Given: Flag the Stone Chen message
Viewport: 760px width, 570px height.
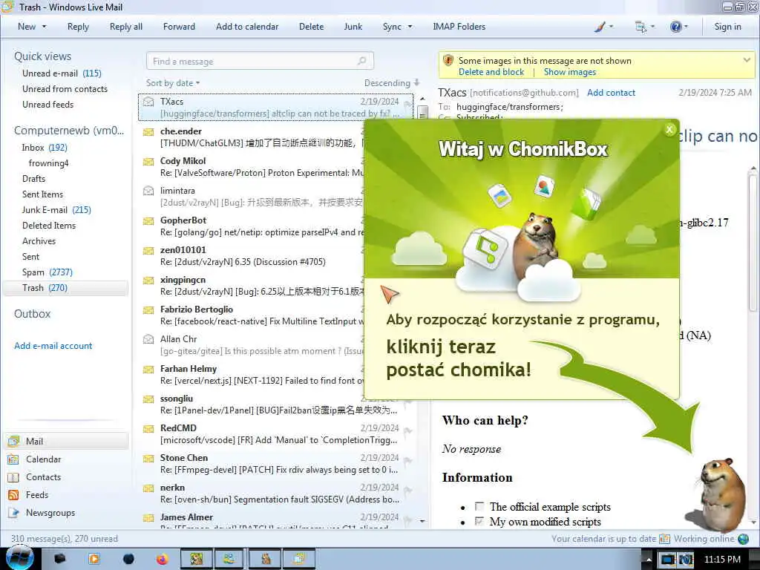Looking at the screenshot, I should (407, 461).
